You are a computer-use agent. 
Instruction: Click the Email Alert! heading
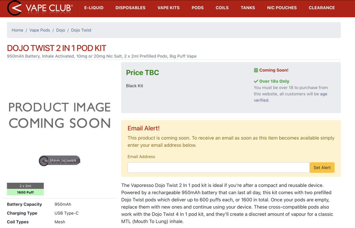click(x=143, y=128)
